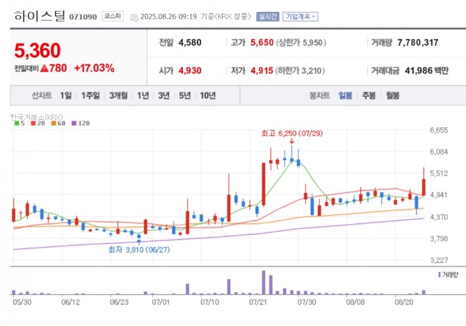Click the 실시간 badge button

pos(268,17)
